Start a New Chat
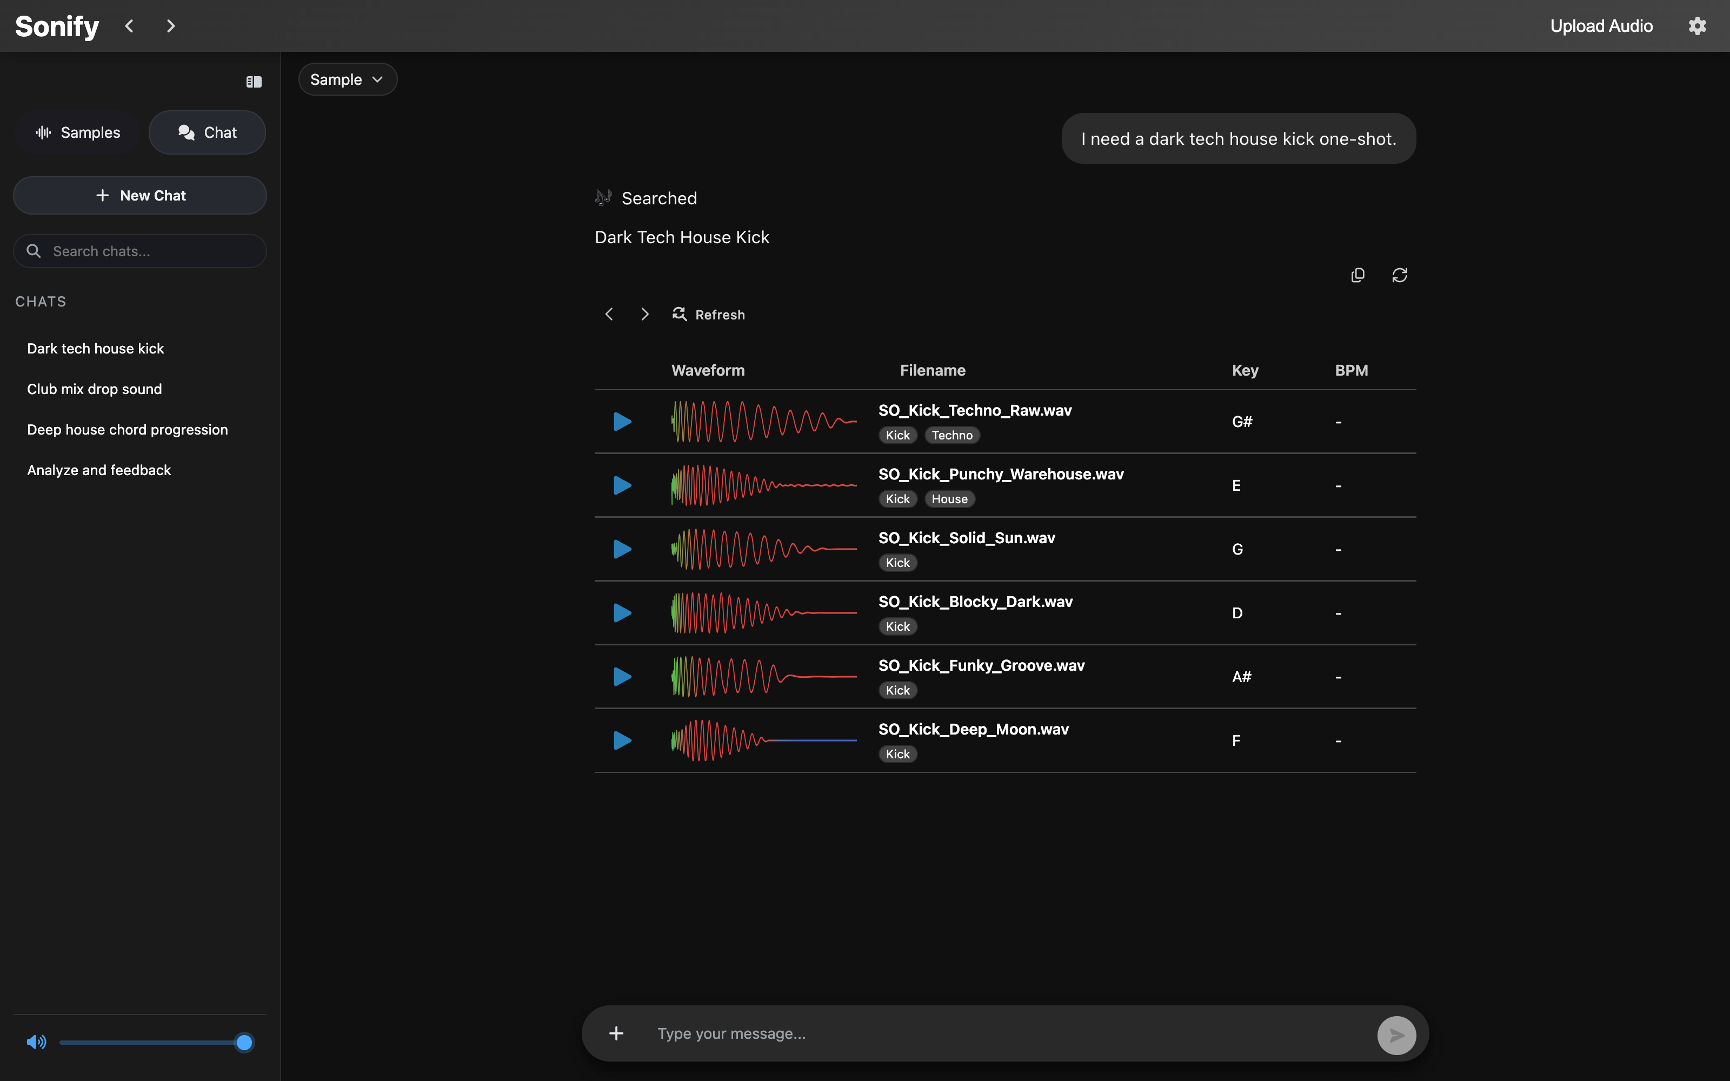The width and height of the screenshot is (1730, 1081). [x=139, y=195]
